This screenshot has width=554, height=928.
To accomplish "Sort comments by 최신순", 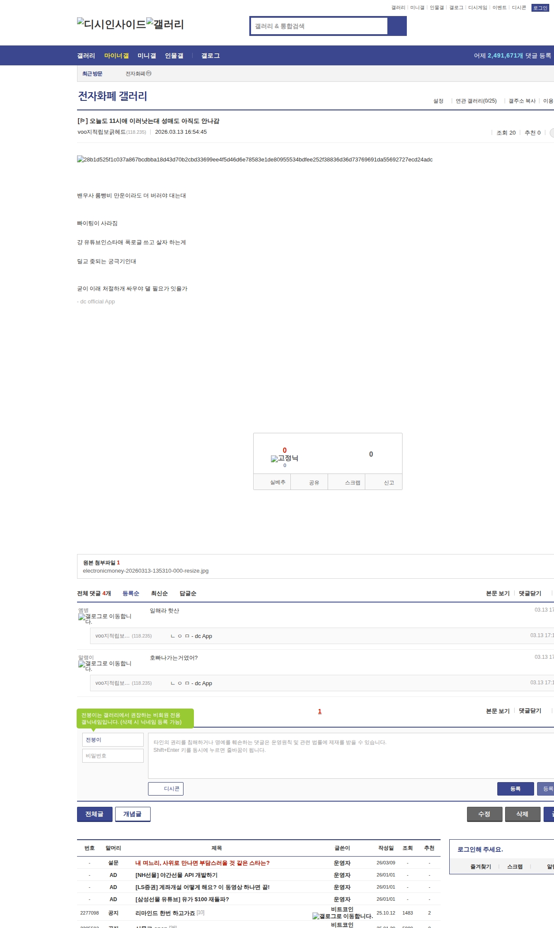I will [159, 593].
